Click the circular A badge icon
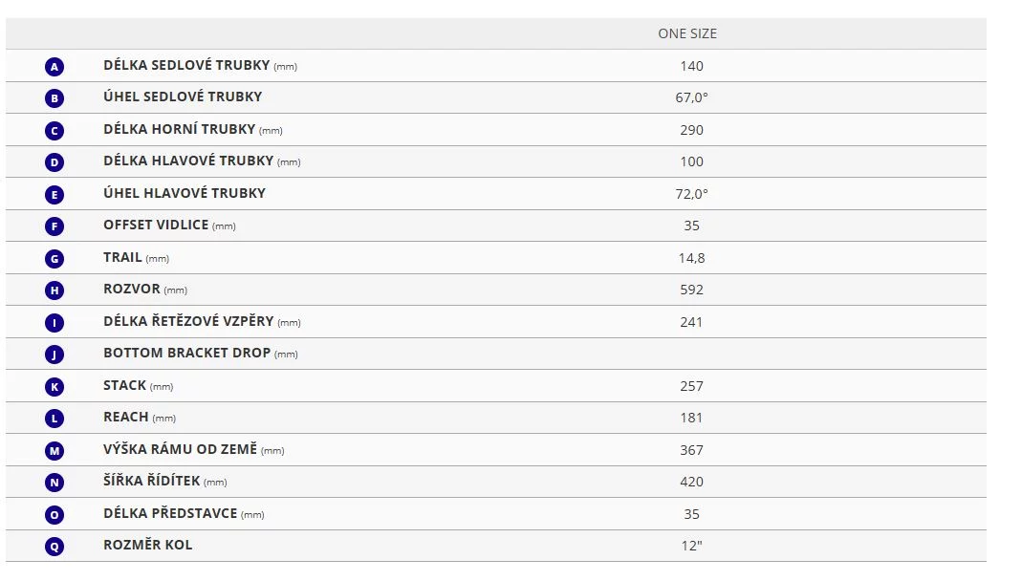This screenshot has width=1022, height=581. click(54, 67)
